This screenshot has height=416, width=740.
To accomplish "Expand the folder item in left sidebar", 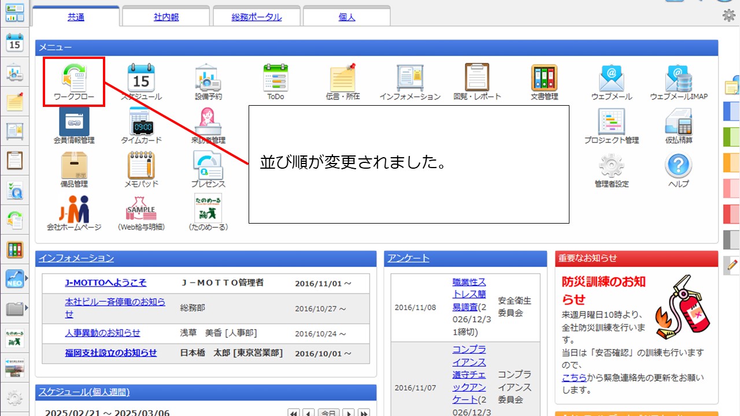I will point(14,309).
